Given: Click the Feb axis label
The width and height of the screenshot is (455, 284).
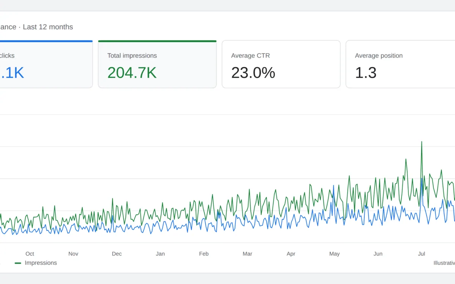Looking at the screenshot, I should point(204,254).
